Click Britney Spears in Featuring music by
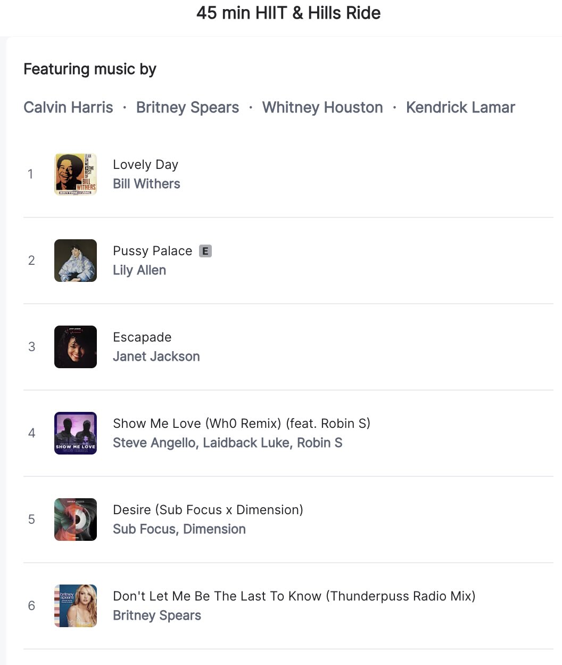Viewport: 562px width, 665px height. click(x=187, y=107)
